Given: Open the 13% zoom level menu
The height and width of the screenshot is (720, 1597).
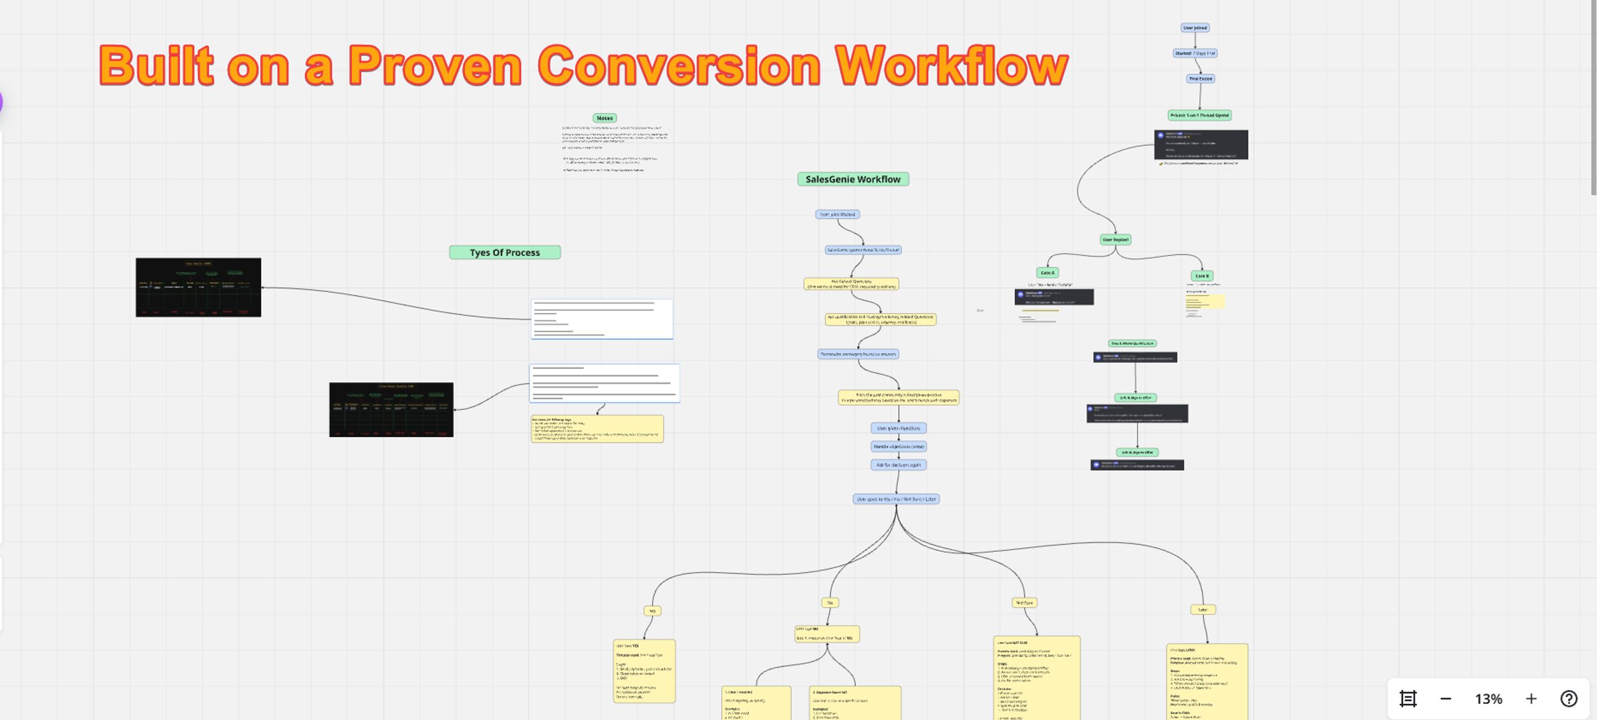Looking at the screenshot, I should tap(1488, 699).
